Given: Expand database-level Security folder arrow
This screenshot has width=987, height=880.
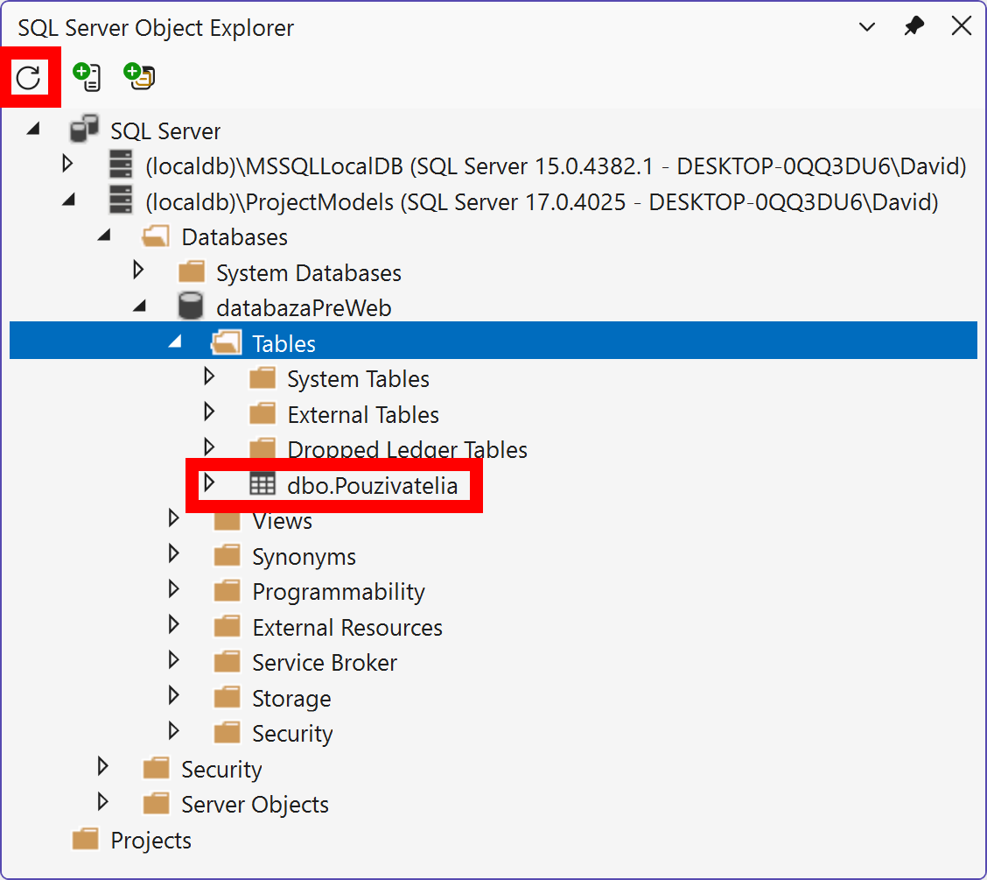Looking at the screenshot, I should [174, 731].
